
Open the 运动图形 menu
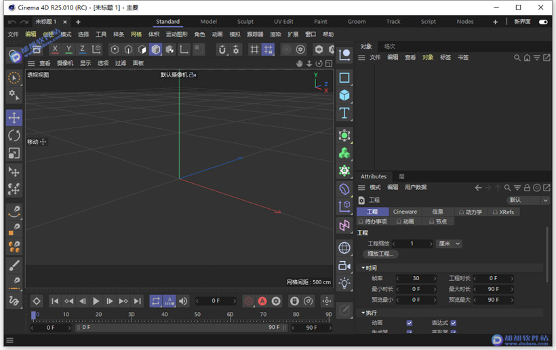176,35
